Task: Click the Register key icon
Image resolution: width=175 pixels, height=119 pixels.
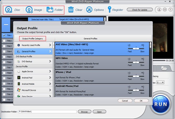Action: [109, 9]
